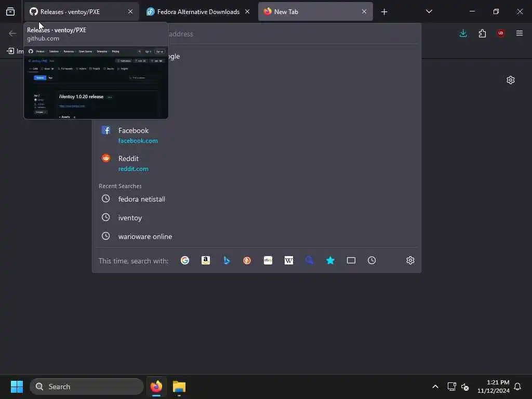
Task: Search in Bookmarks star icon
Action: (330, 260)
